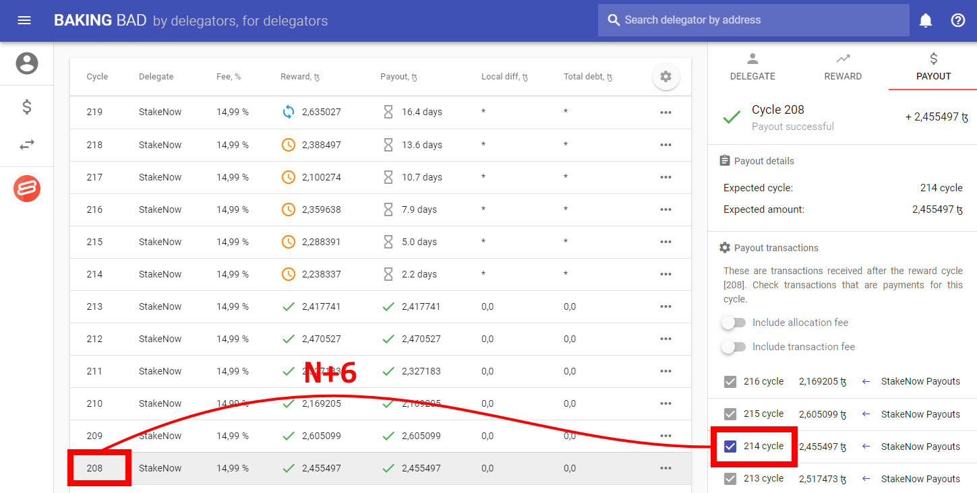Open table settings gear

665,77
